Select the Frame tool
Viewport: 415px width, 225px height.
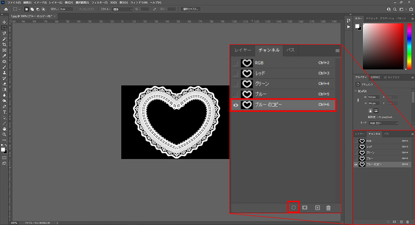[x=4, y=50]
